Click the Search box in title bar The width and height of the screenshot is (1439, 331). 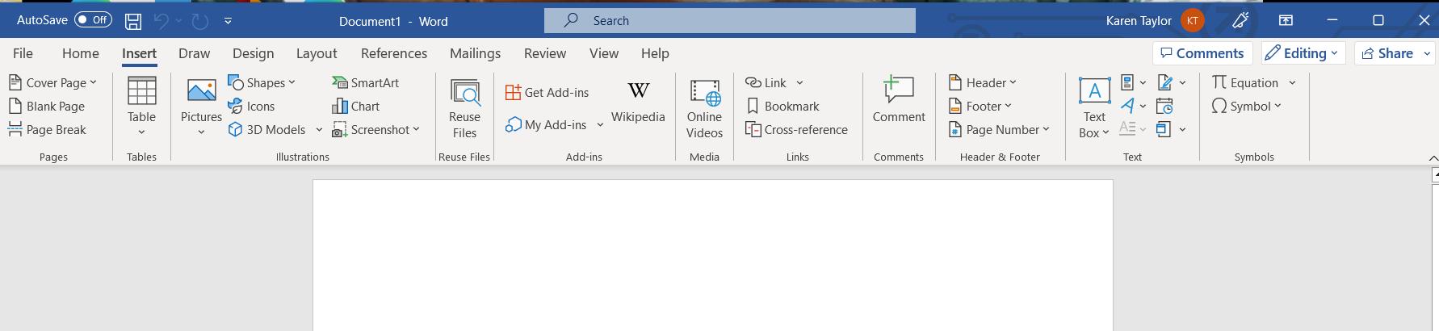(730, 21)
